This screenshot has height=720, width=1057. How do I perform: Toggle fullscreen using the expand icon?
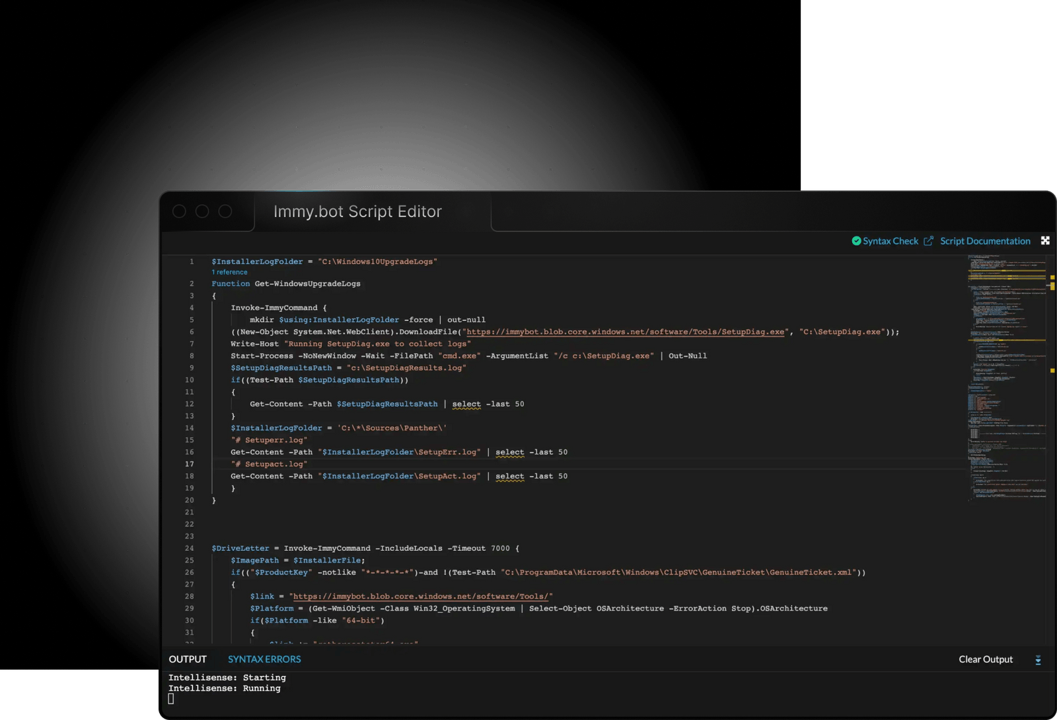pos(1045,240)
